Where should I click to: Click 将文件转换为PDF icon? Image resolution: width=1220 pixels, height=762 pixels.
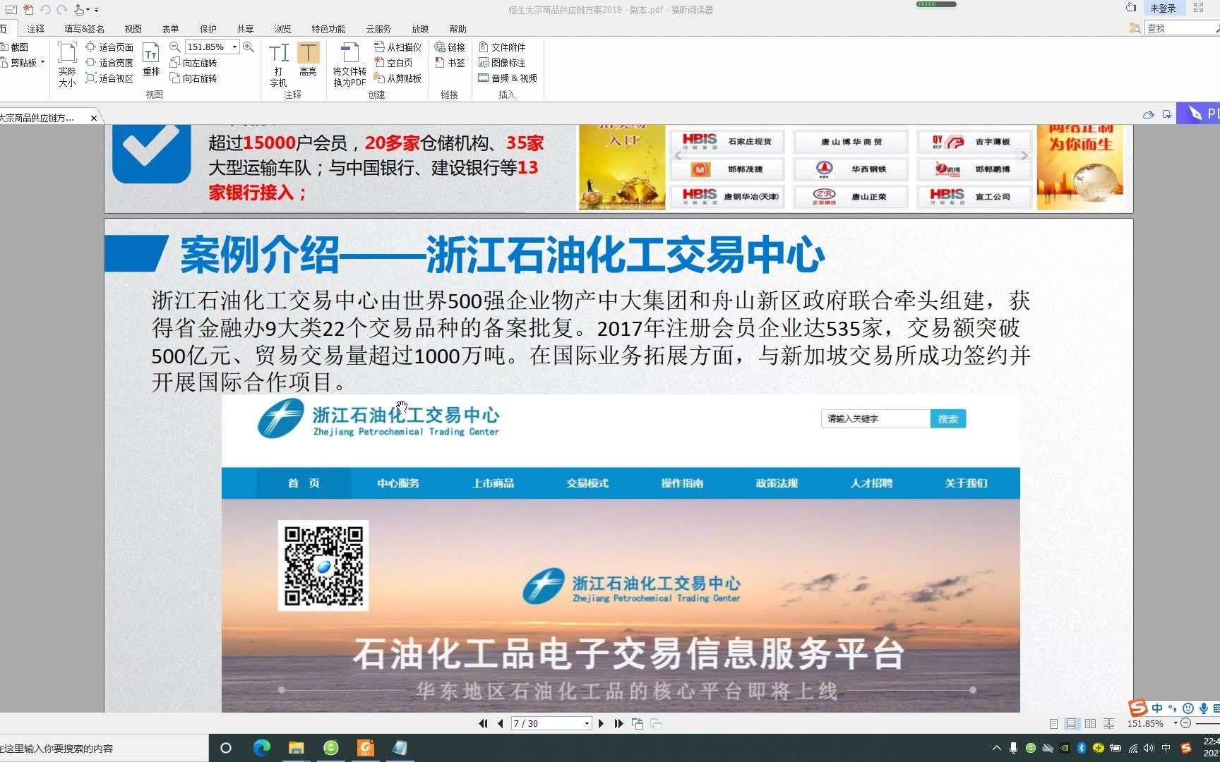coord(349,64)
